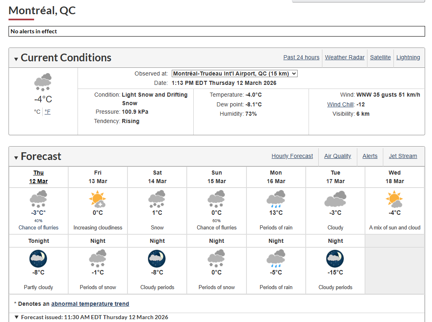The width and height of the screenshot is (432, 322).
Task: Open the Observed at station dropdown
Action: click(x=234, y=73)
